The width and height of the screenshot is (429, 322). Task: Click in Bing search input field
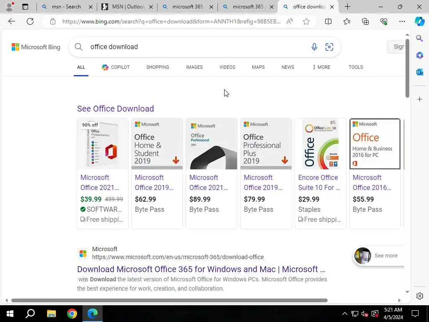197,47
